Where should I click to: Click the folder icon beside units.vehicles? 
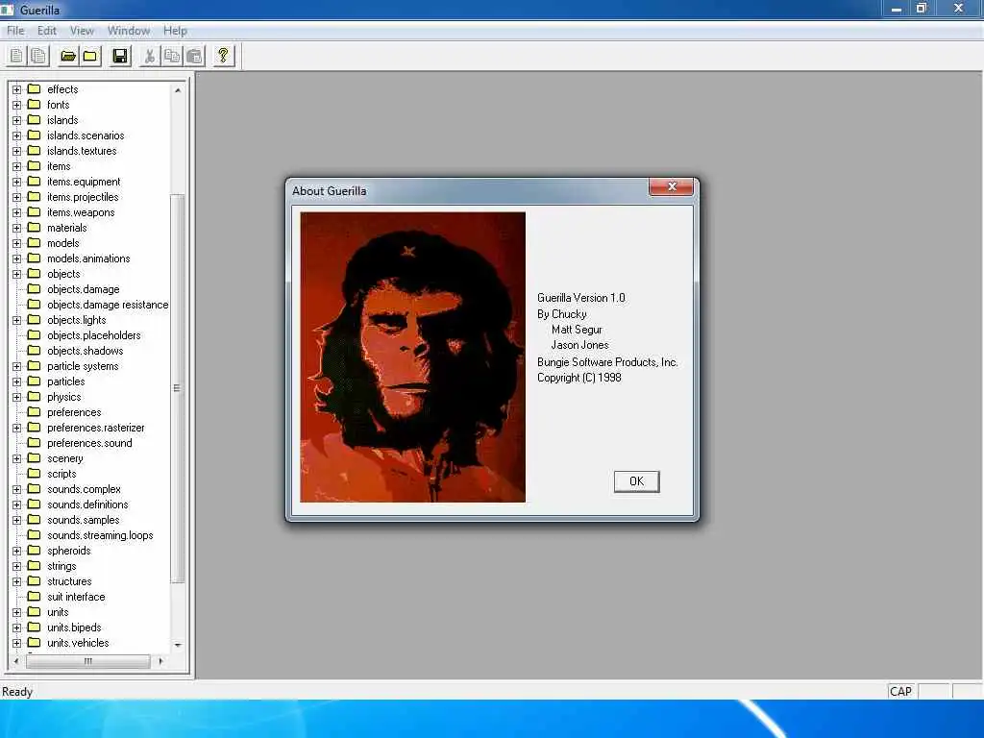(x=35, y=643)
